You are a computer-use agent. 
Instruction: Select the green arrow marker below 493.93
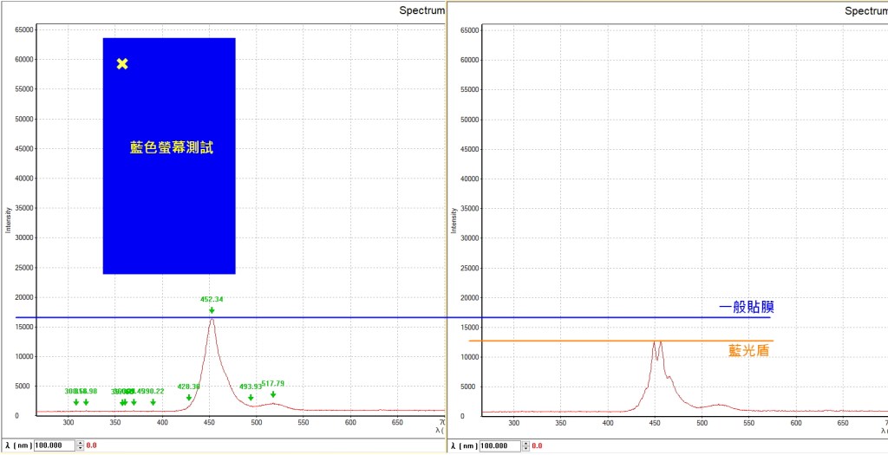251,398
